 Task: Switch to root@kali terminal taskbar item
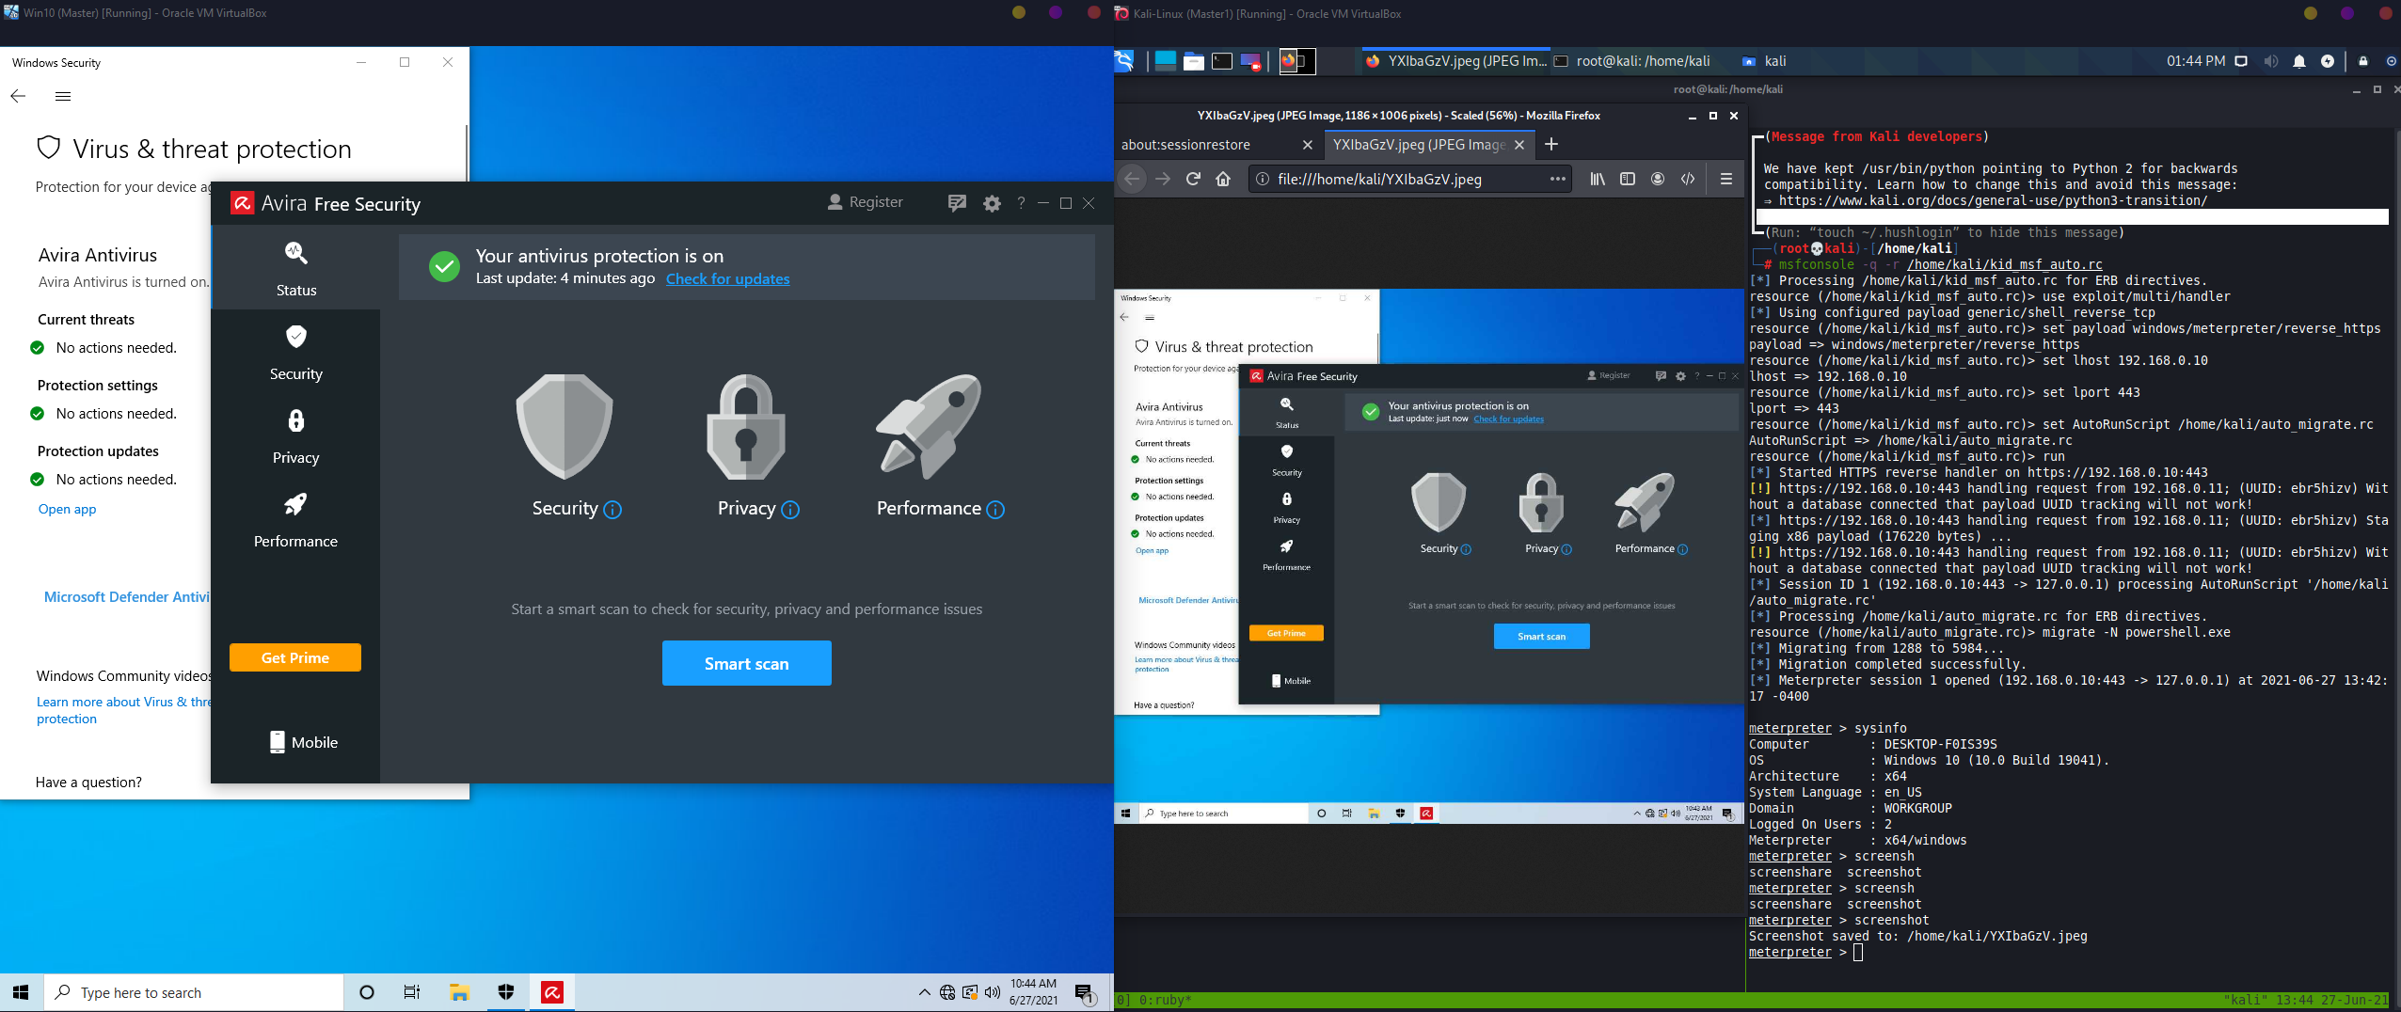point(1632,61)
